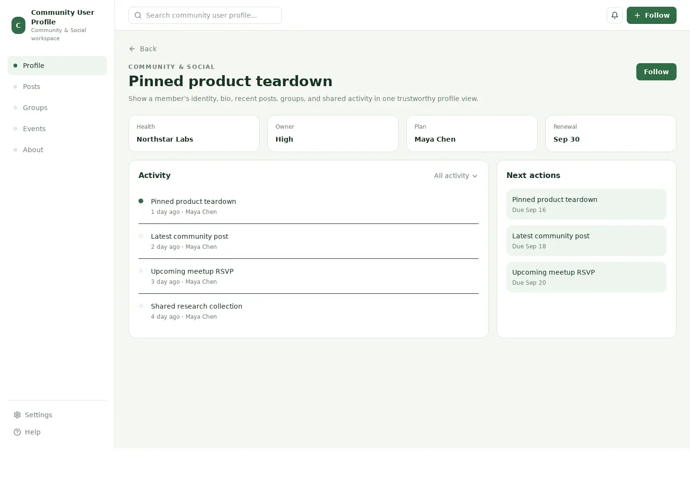The height and width of the screenshot is (490, 690).
Task: Click the top bar plus Follow button
Action: coord(652,15)
